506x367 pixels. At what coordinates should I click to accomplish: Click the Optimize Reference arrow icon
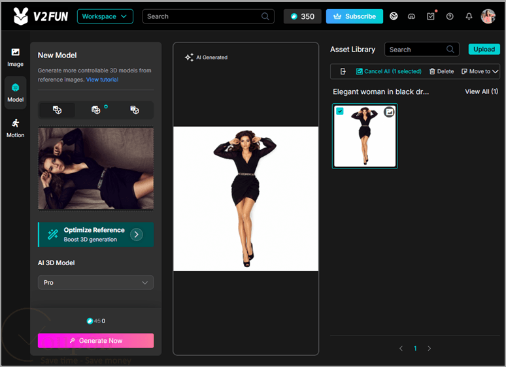click(x=137, y=234)
